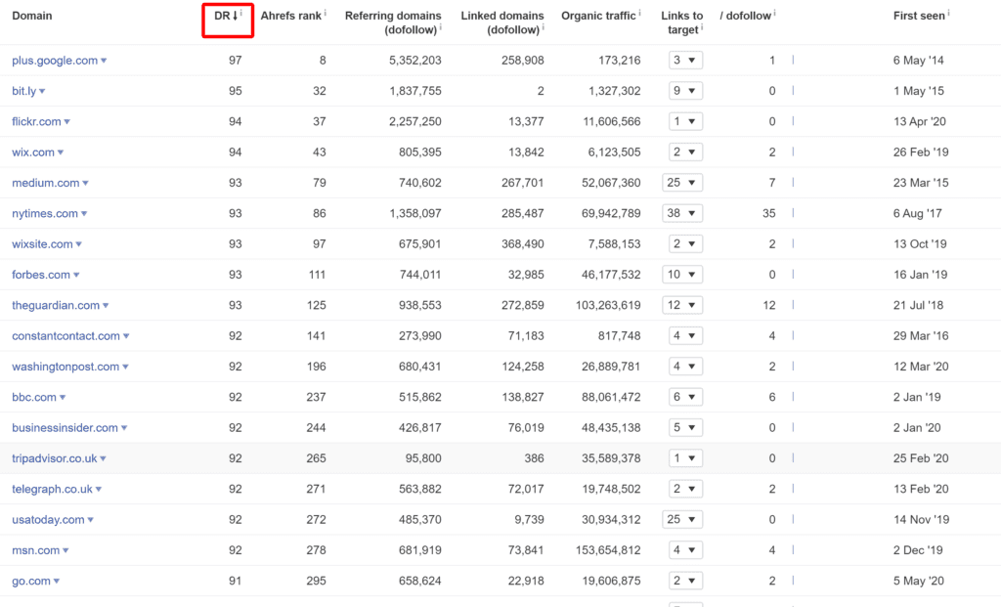Open the theguardian.com domain link
The height and width of the screenshot is (607, 1001).
click(56, 306)
